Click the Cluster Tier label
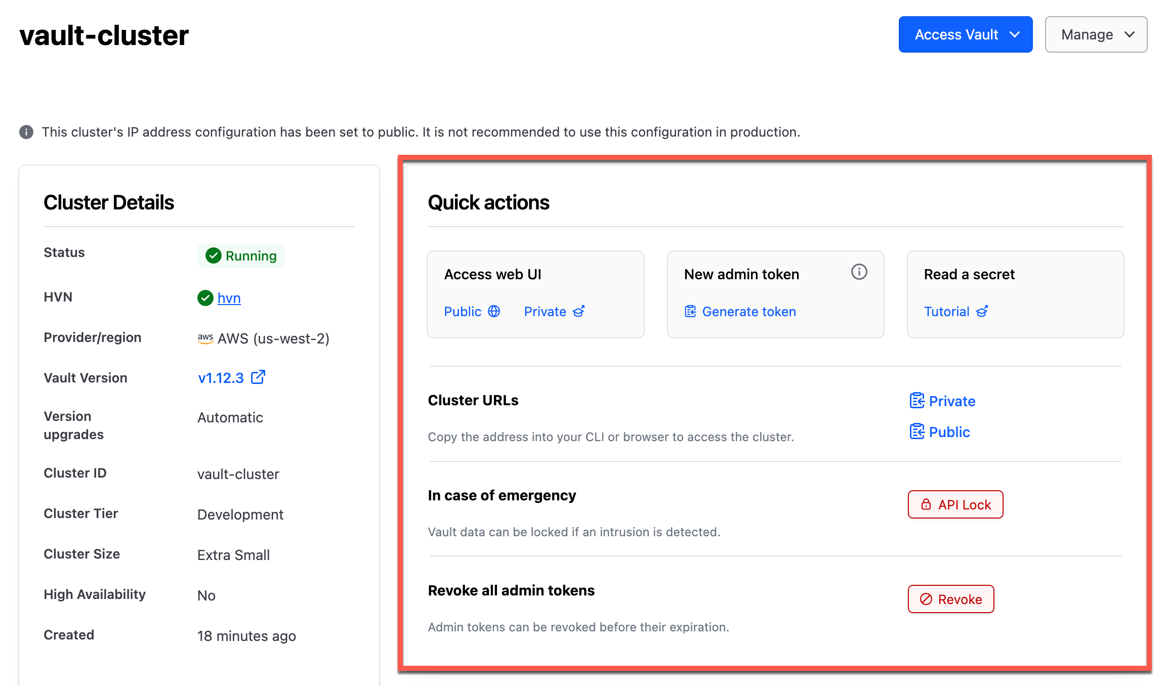 pos(81,513)
